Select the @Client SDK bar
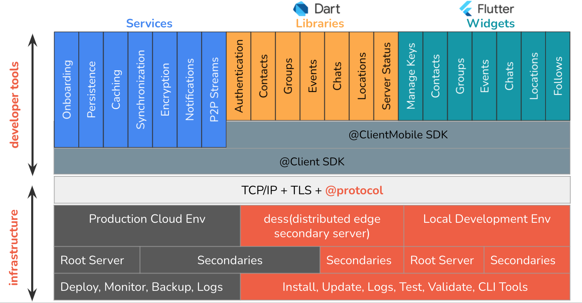This screenshot has width=582, height=303. pyautogui.click(x=312, y=162)
